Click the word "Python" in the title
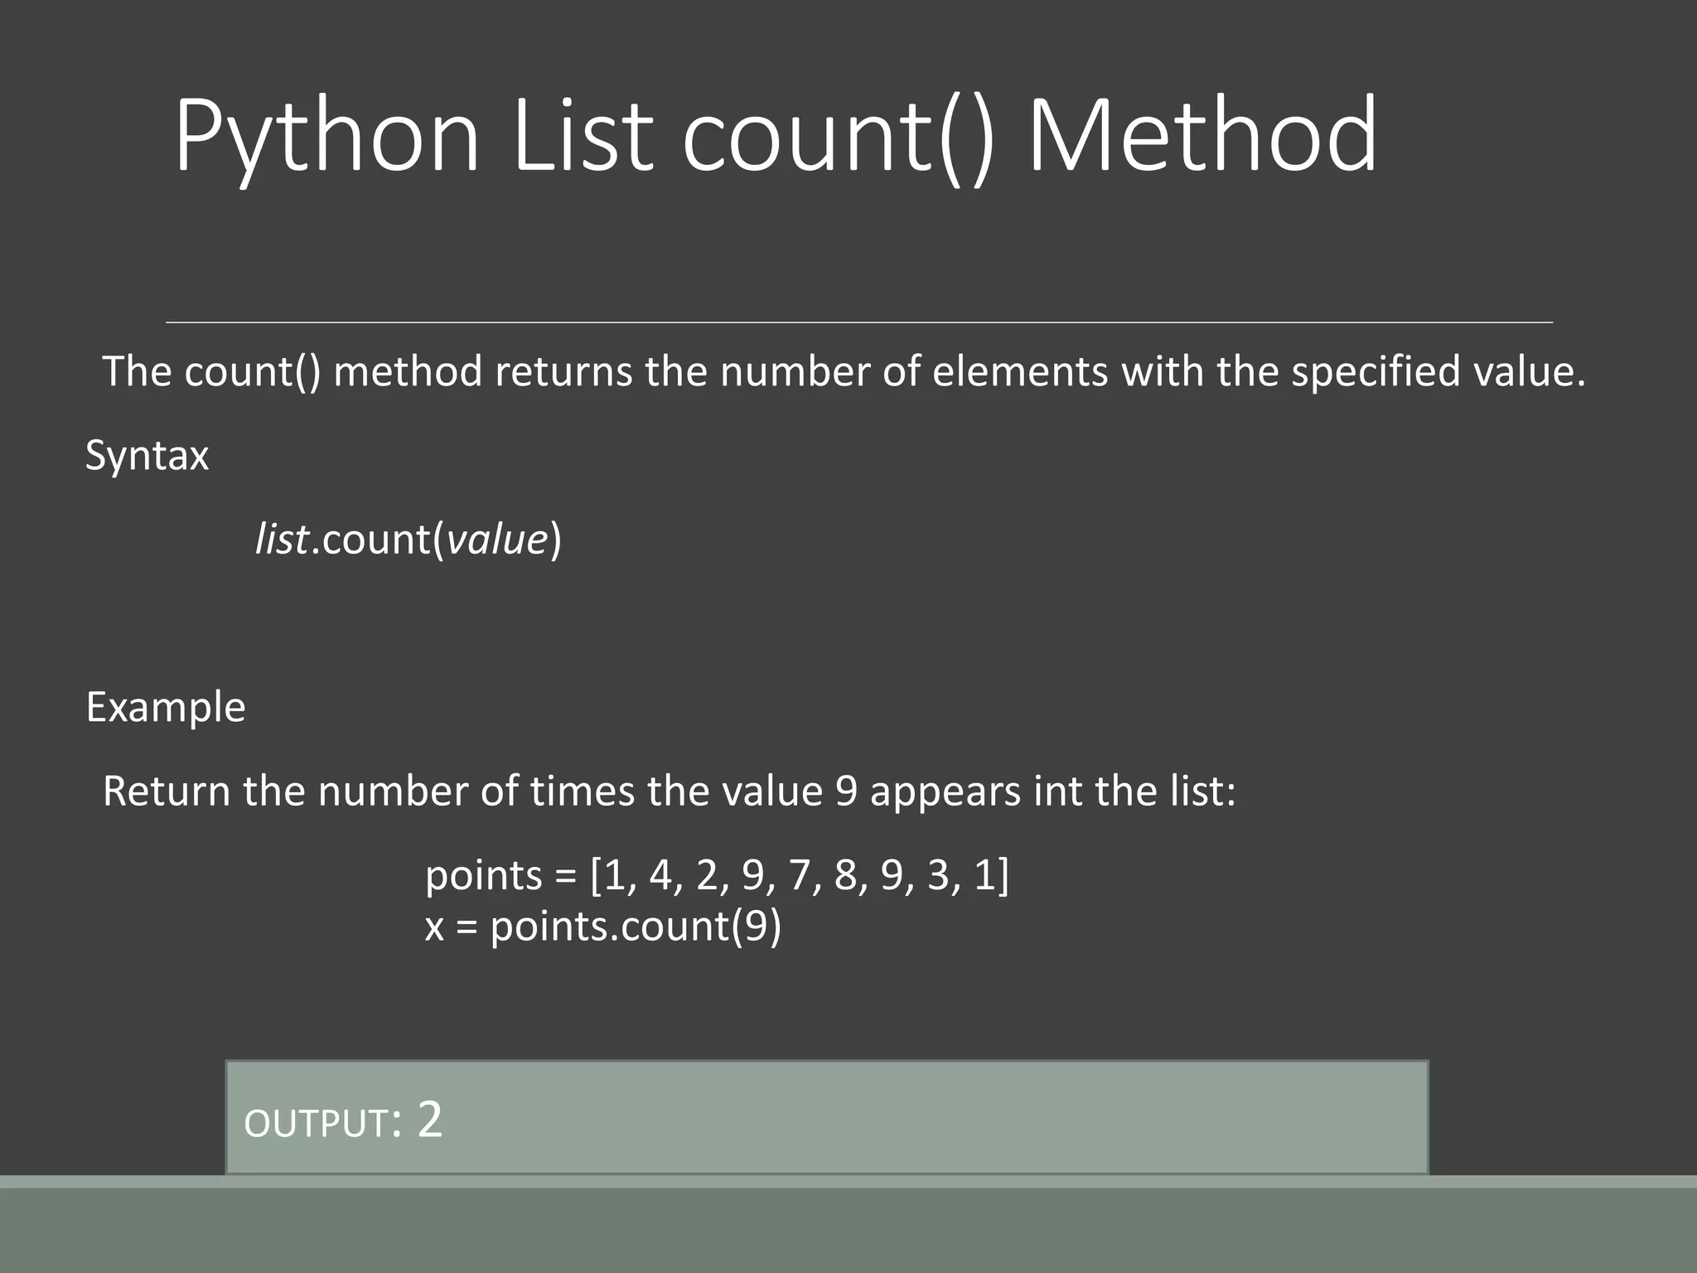Image resolution: width=1697 pixels, height=1273 pixels. 327,139
